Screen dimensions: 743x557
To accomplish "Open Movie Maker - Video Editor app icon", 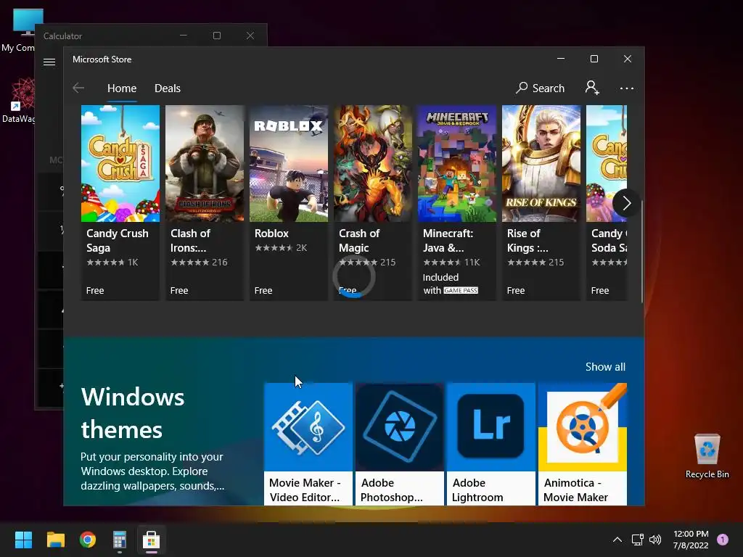I will (308, 426).
